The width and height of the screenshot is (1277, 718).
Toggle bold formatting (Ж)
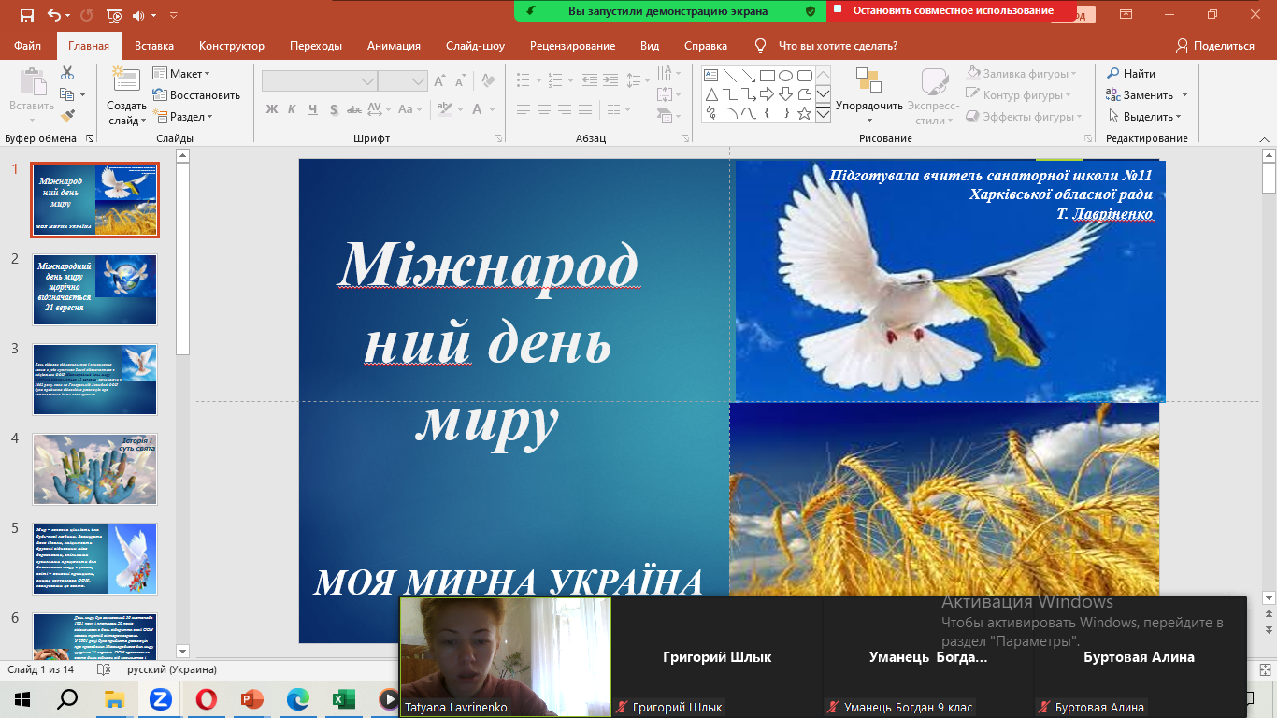coord(272,109)
